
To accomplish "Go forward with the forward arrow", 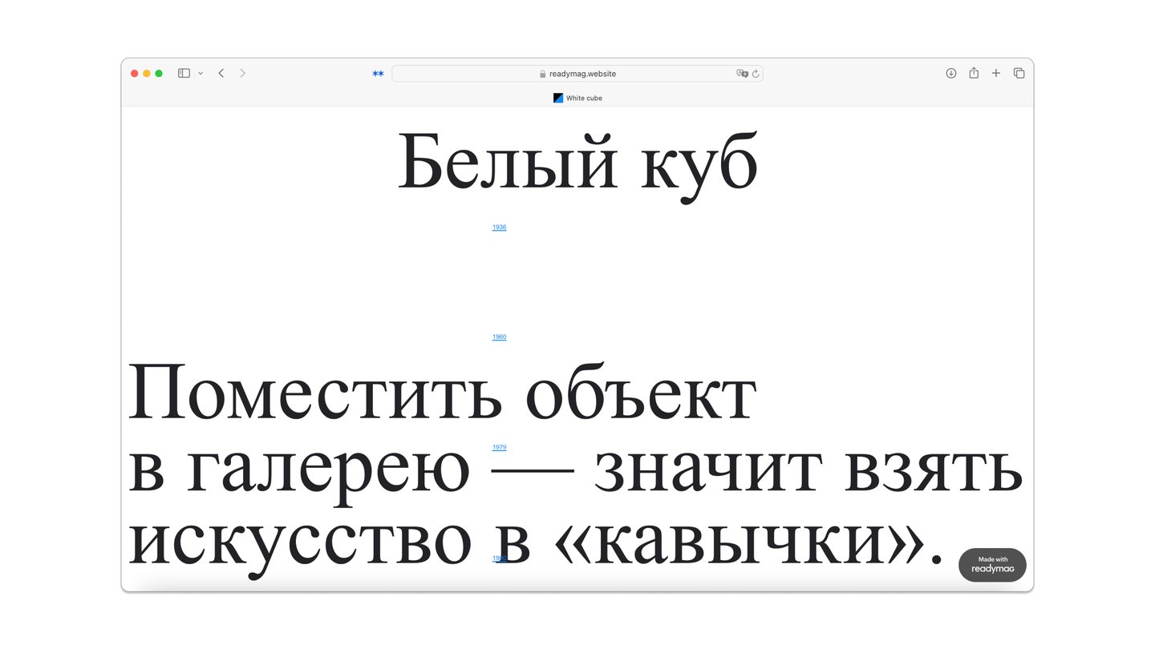I will click(x=242, y=73).
